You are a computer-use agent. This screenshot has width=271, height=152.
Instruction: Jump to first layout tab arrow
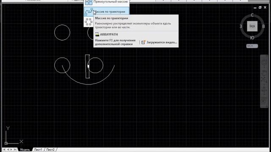pyautogui.click(x=4, y=149)
